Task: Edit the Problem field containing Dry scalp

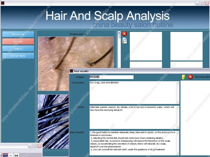Action: tap(111, 77)
